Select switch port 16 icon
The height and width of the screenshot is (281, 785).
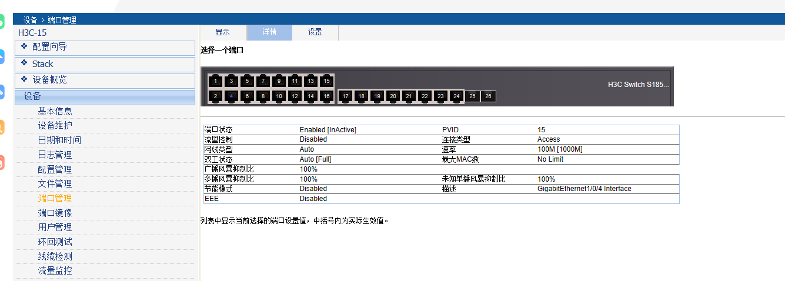point(327,96)
